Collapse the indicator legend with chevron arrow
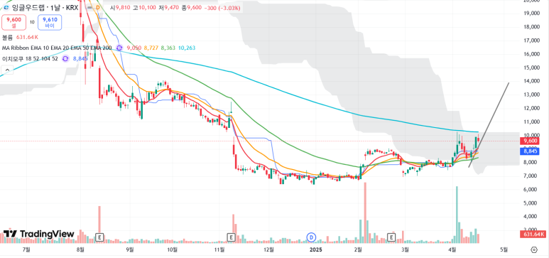Screen dimensions: 549x258 pos(6,70)
